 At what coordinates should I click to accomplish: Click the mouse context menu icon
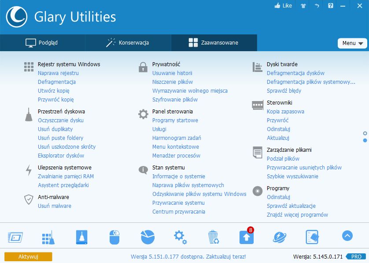pyautogui.click(x=114, y=237)
